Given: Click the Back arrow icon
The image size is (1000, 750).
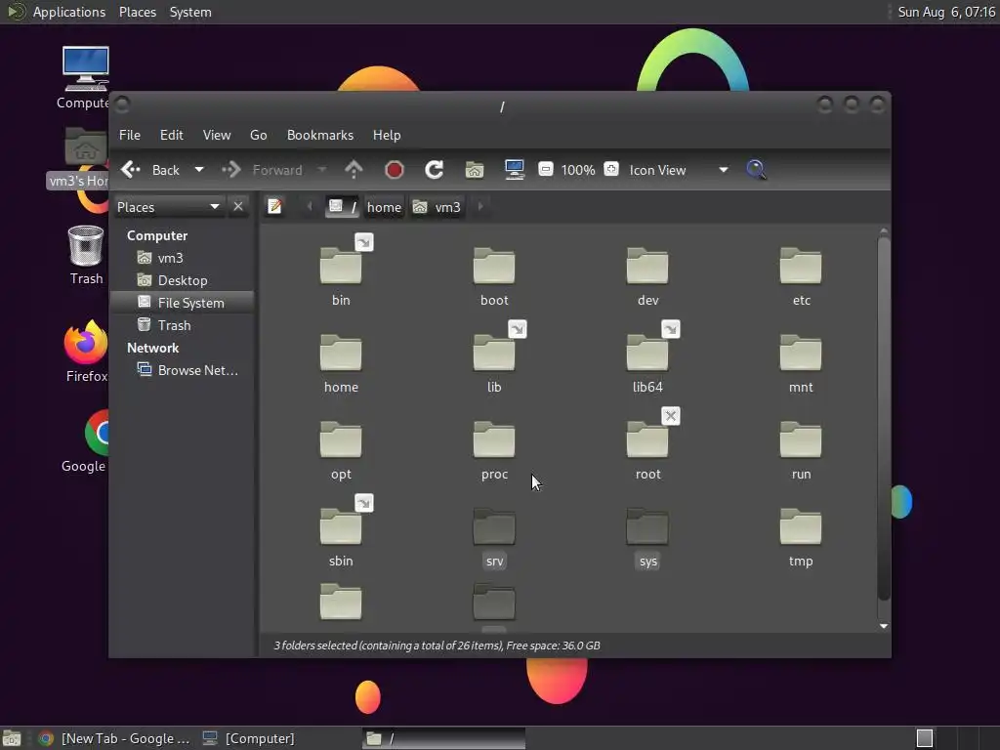Looking at the screenshot, I should (131, 170).
